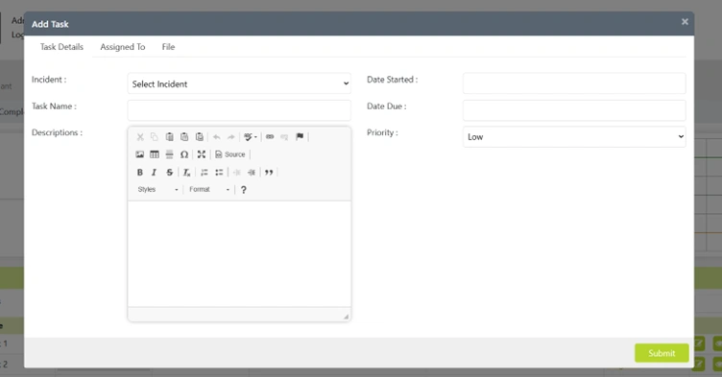Maximize the editor area
722x377 pixels.
[x=202, y=154]
